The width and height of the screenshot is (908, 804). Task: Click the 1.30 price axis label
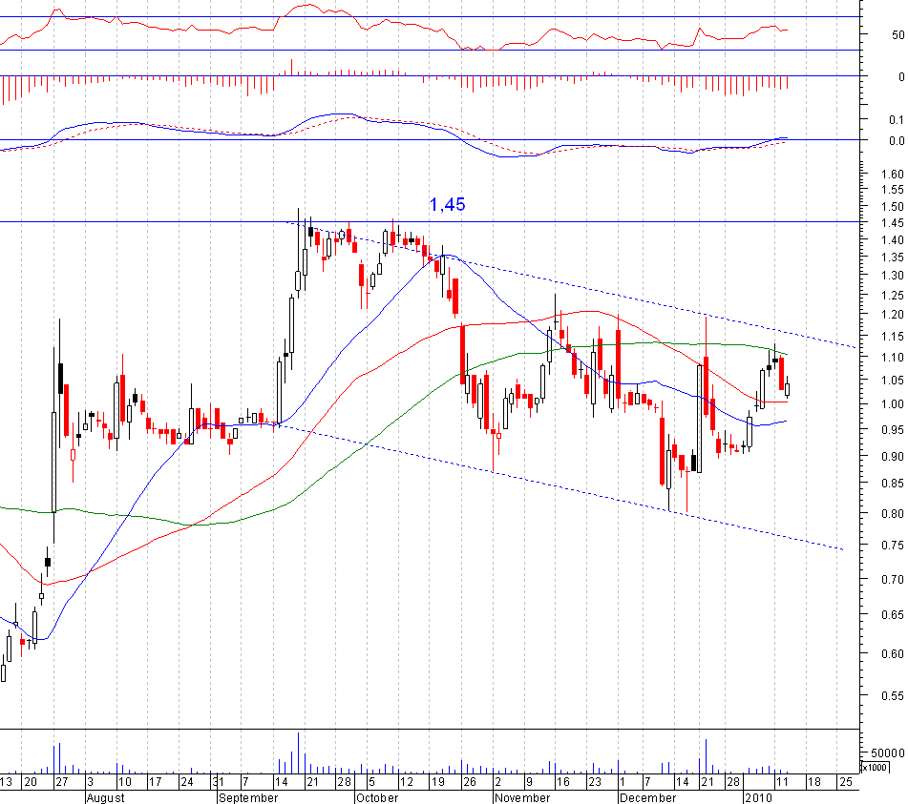pos(893,276)
